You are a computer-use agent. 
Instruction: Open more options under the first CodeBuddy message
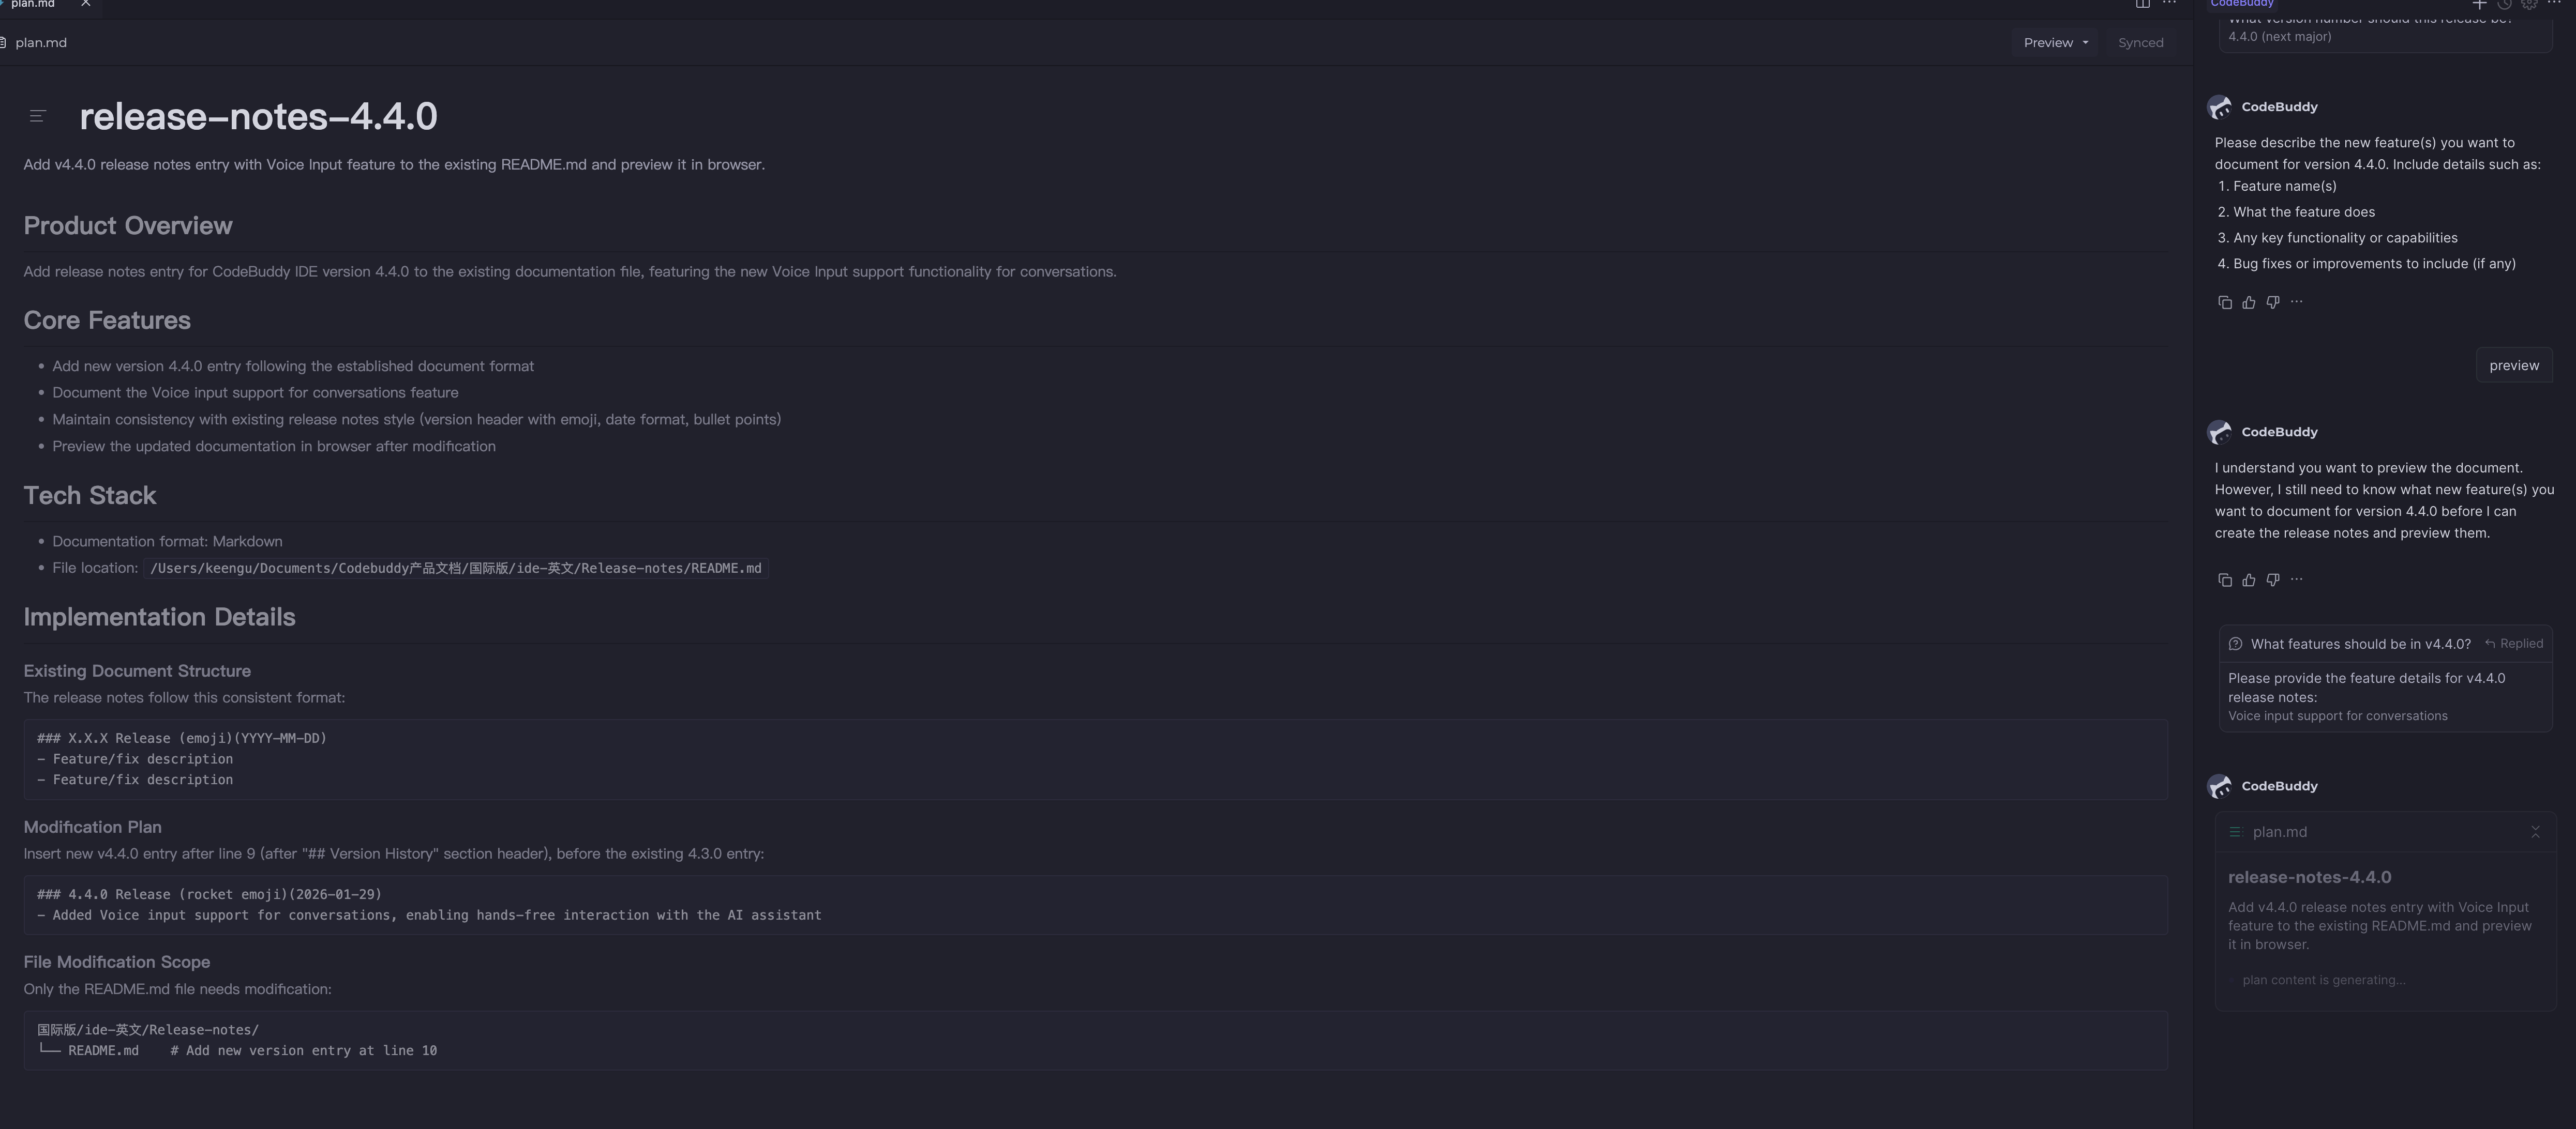pos(2296,303)
